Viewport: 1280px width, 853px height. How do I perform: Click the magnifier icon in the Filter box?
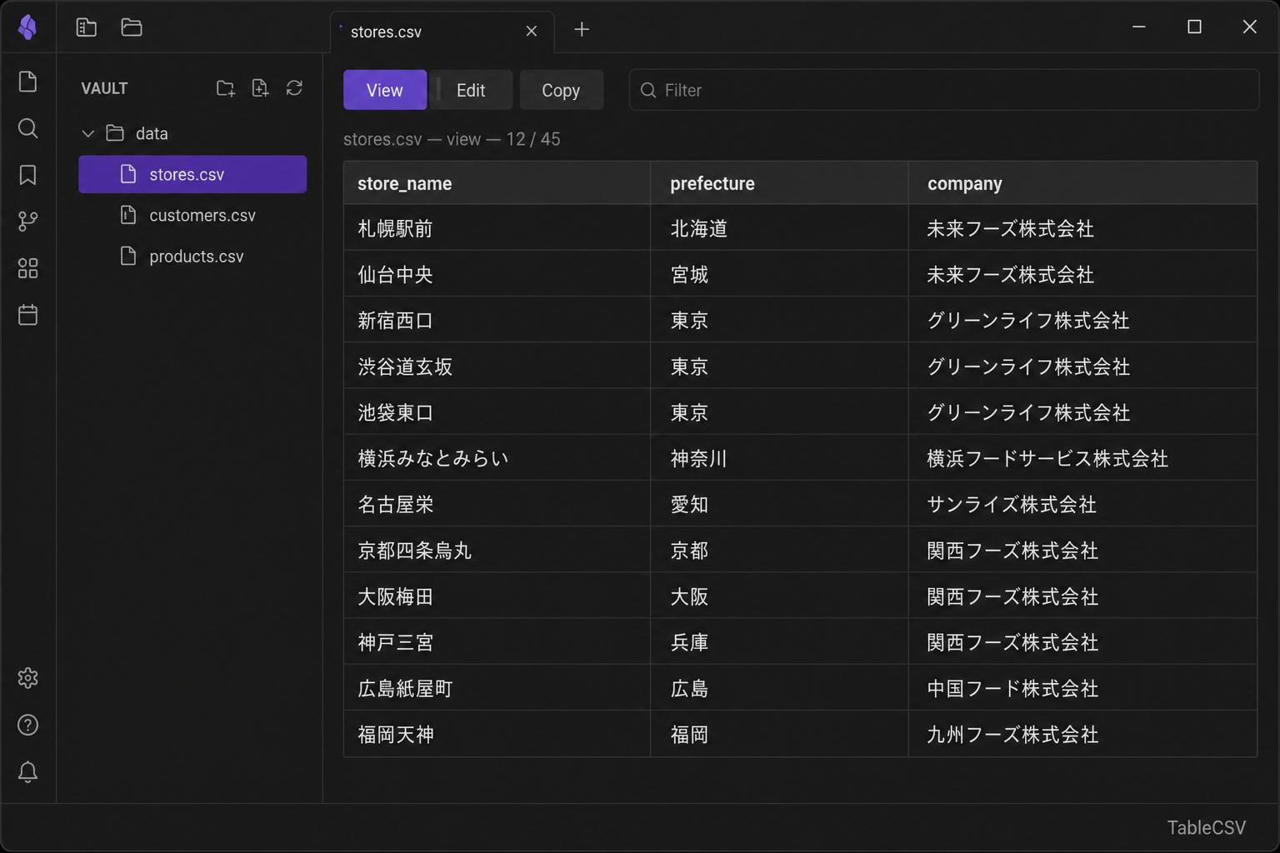647,90
